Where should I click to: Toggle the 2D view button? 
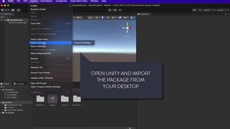point(97,18)
